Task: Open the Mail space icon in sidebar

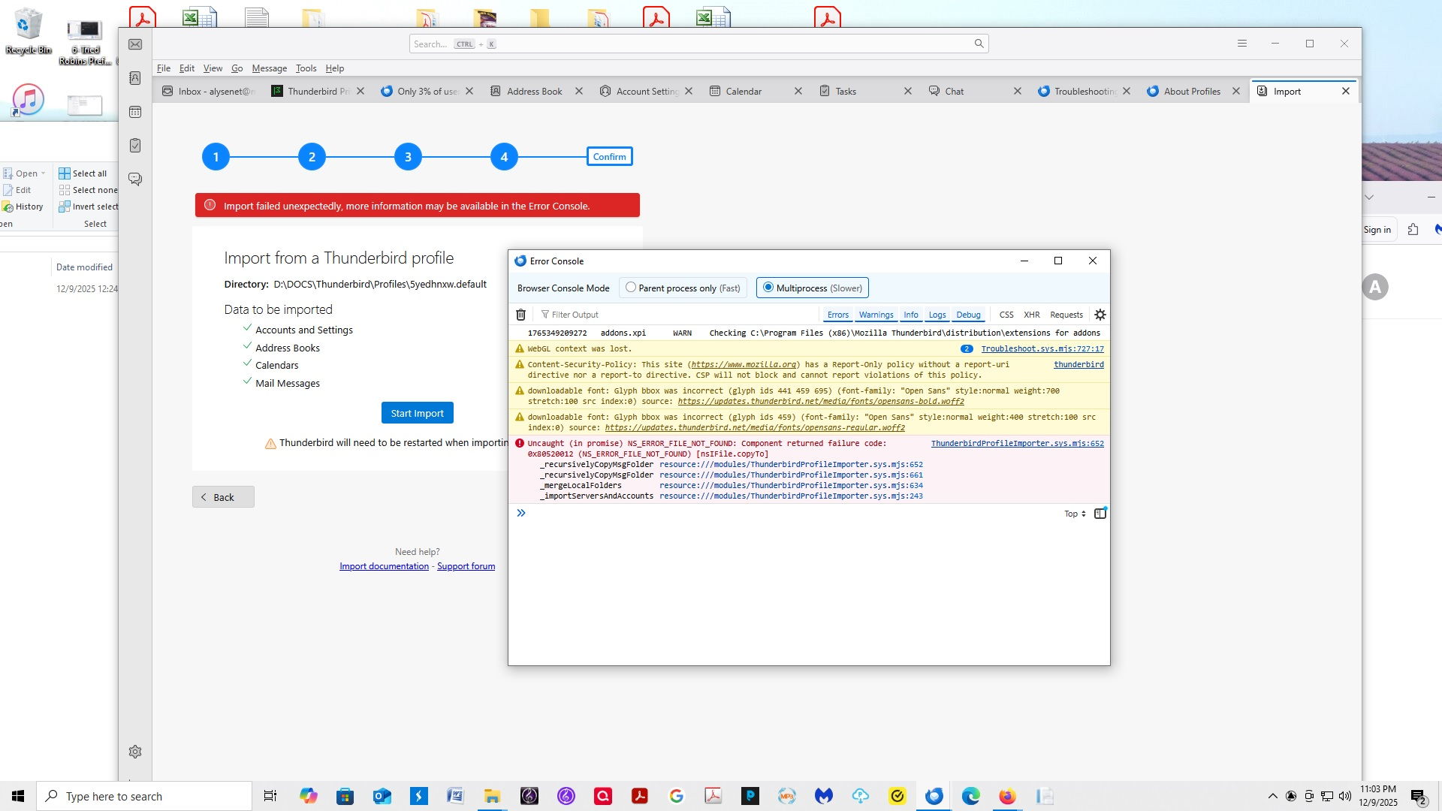Action: click(x=135, y=45)
